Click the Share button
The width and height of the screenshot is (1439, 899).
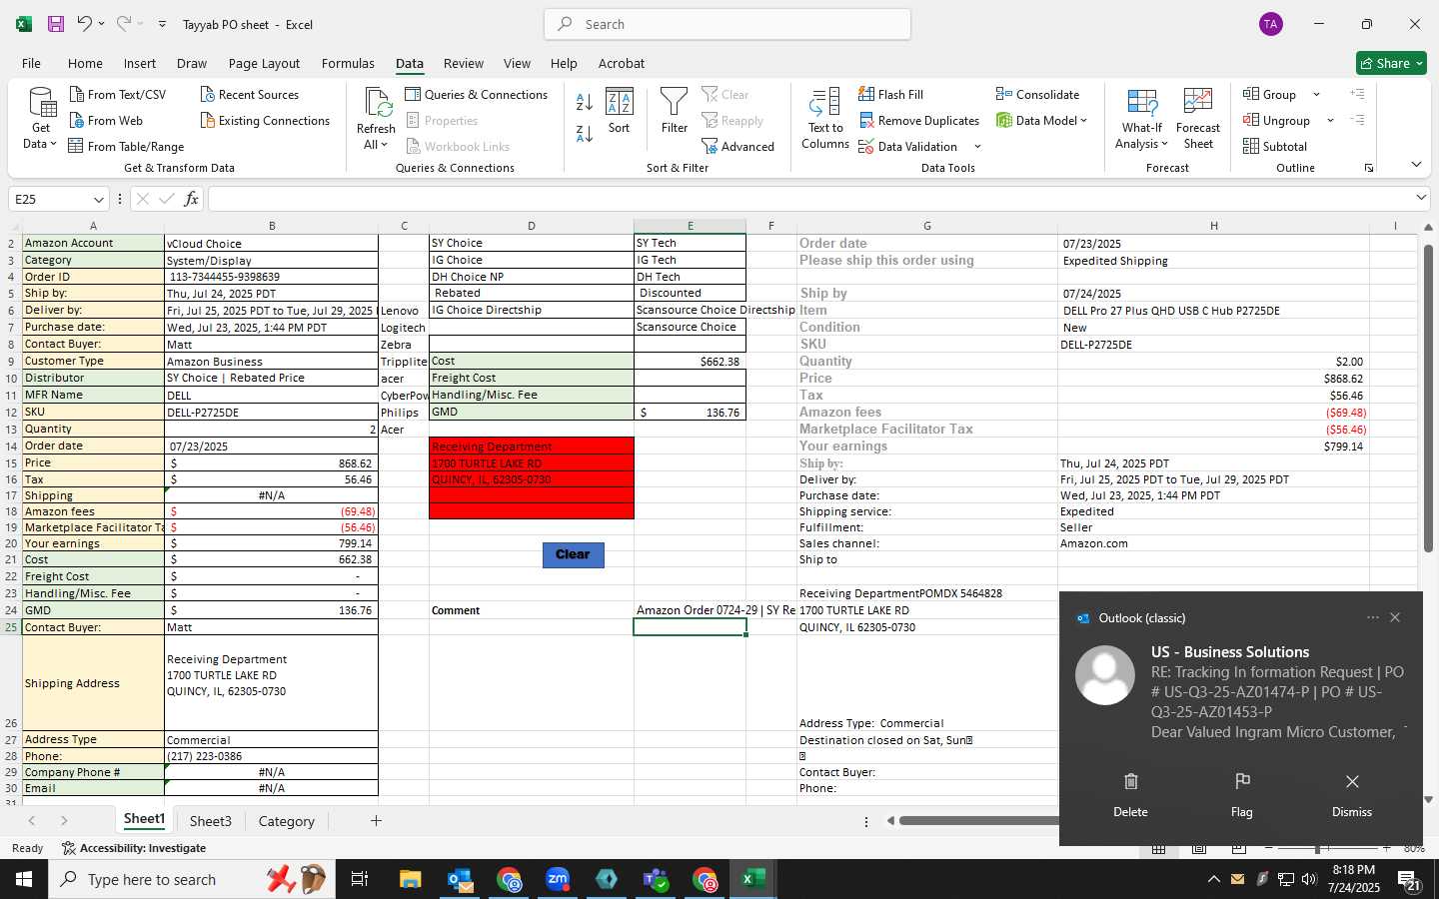pyautogui.click(x=1391, y=63)
